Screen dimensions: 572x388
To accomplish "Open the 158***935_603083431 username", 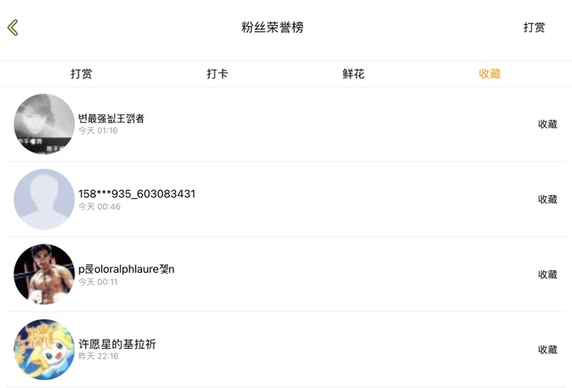I will (137, 194).
